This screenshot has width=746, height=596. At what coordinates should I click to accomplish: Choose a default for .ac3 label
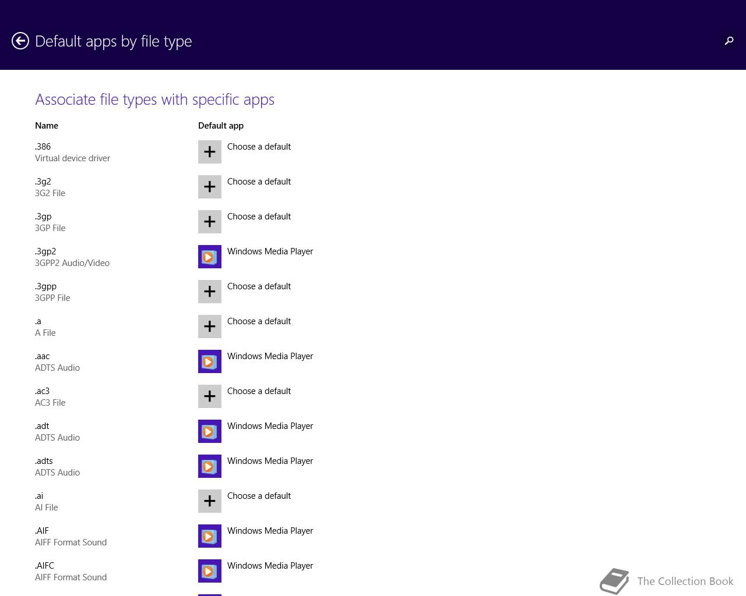pyautogui.click(x=259, y=391)
